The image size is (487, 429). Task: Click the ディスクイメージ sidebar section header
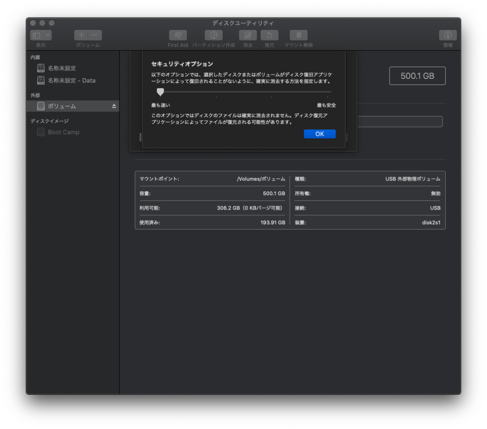point(49,121)
